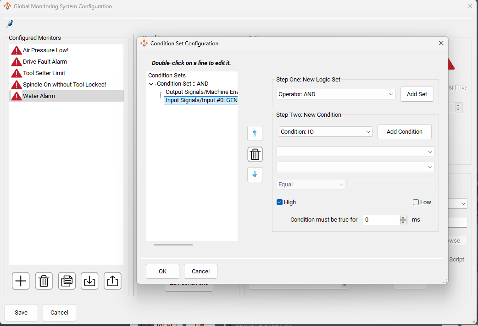Move selected condition up with arrow

click(x=255, y=134)
